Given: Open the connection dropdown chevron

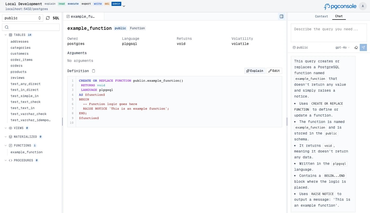Looking at the screenshot, I should (x=124, y=6).
